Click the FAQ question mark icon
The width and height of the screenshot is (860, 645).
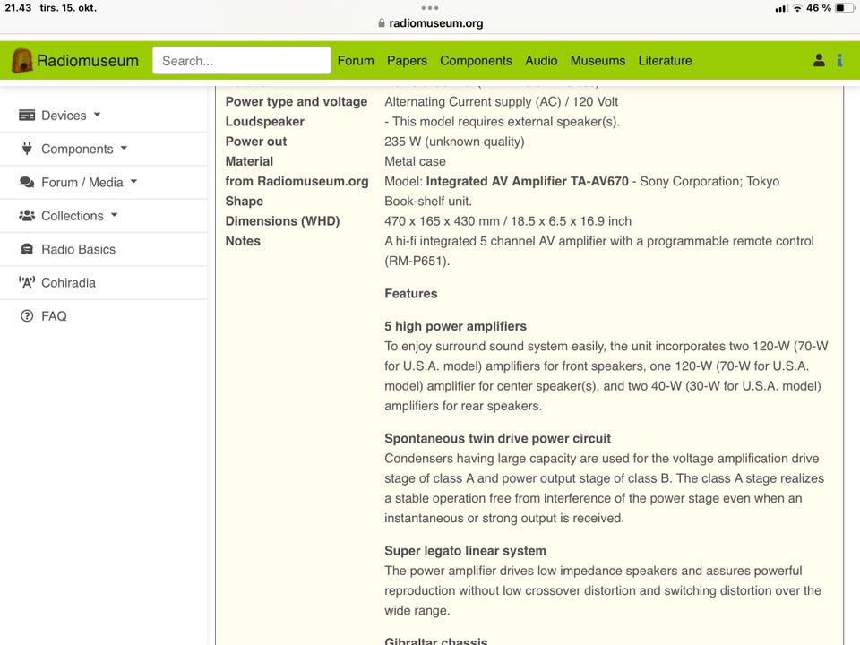click(x=26, y=316)
